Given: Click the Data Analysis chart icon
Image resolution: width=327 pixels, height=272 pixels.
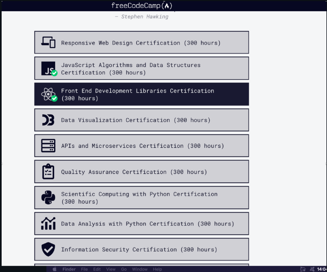Looking at the screenshot, I should [48, 223].
